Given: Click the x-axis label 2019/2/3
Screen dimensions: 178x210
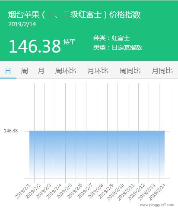Looking at the screenshot, I should [44, 191].
